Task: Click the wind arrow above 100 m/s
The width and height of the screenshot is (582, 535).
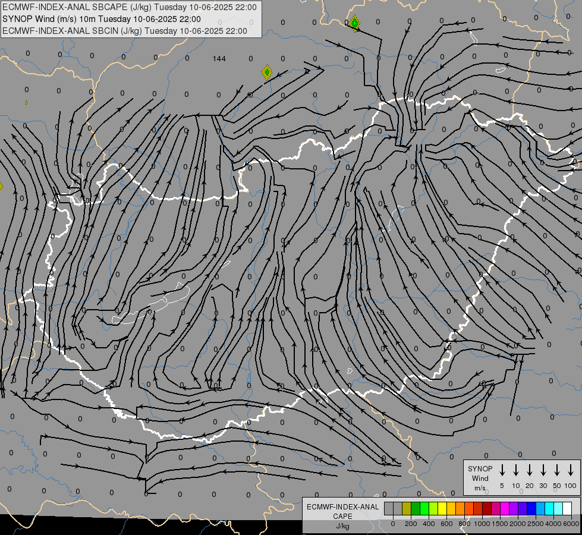Action: click(x=571, y=470)
